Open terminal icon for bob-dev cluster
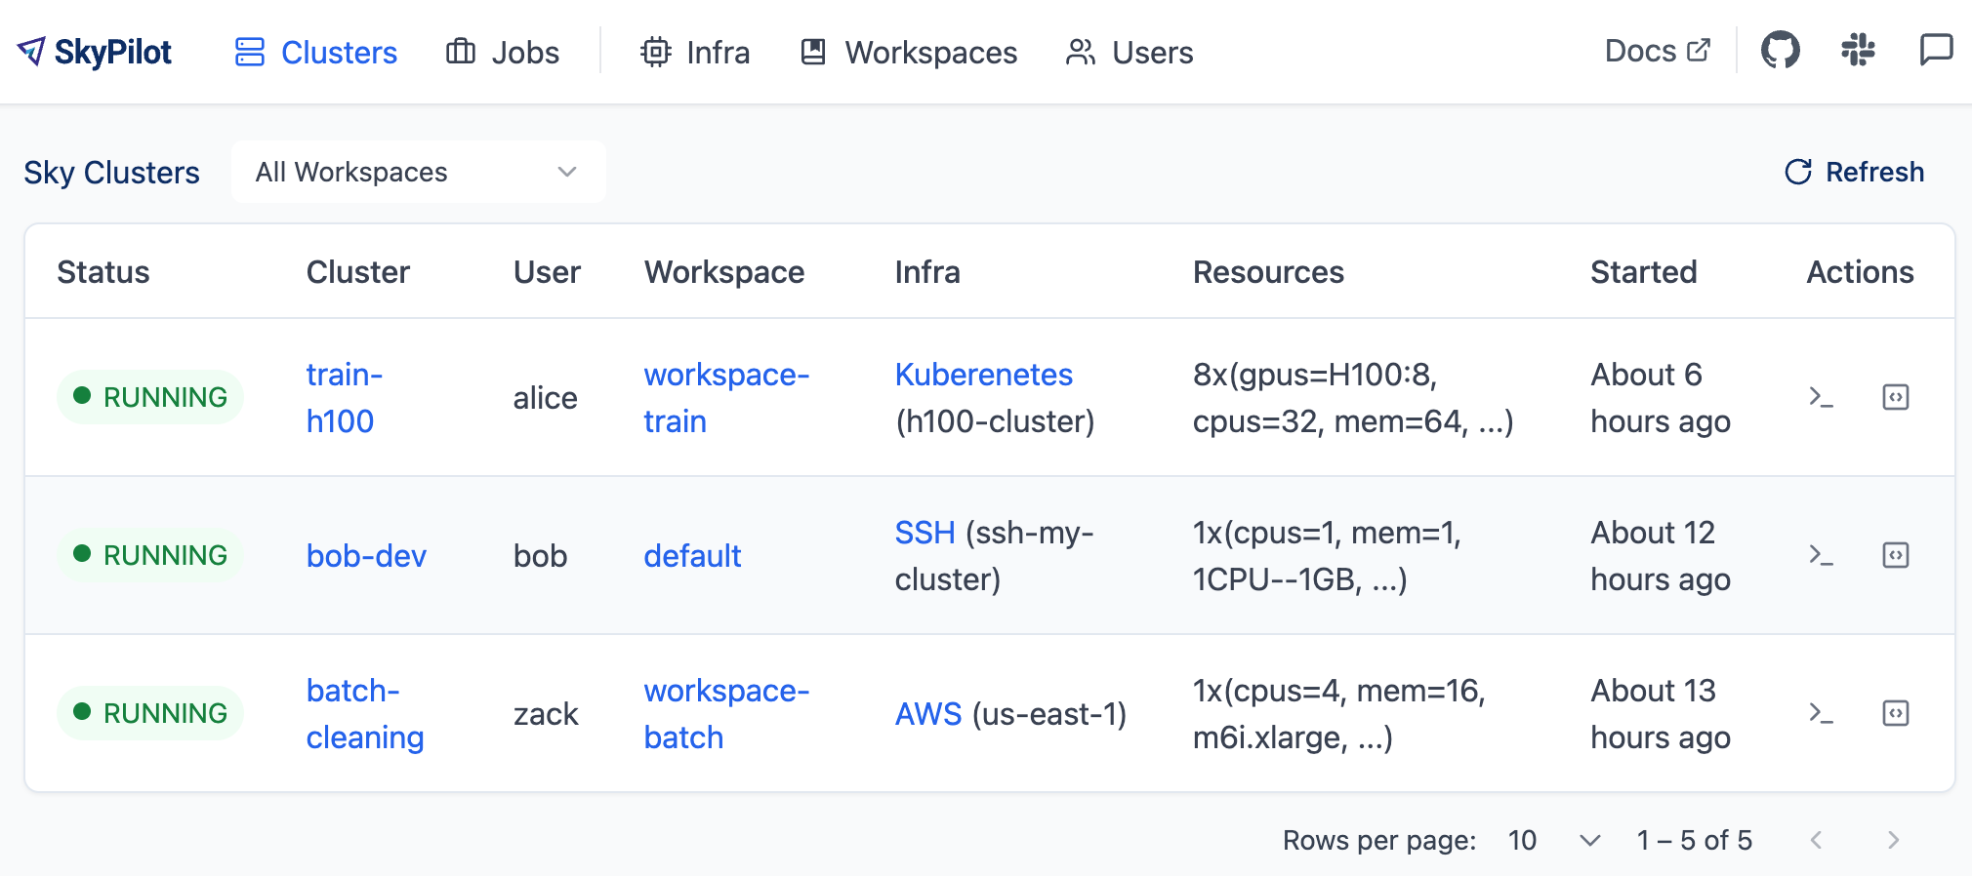Image resolution: width=1972 pixels, height=876 pixels. [1821, 555]
